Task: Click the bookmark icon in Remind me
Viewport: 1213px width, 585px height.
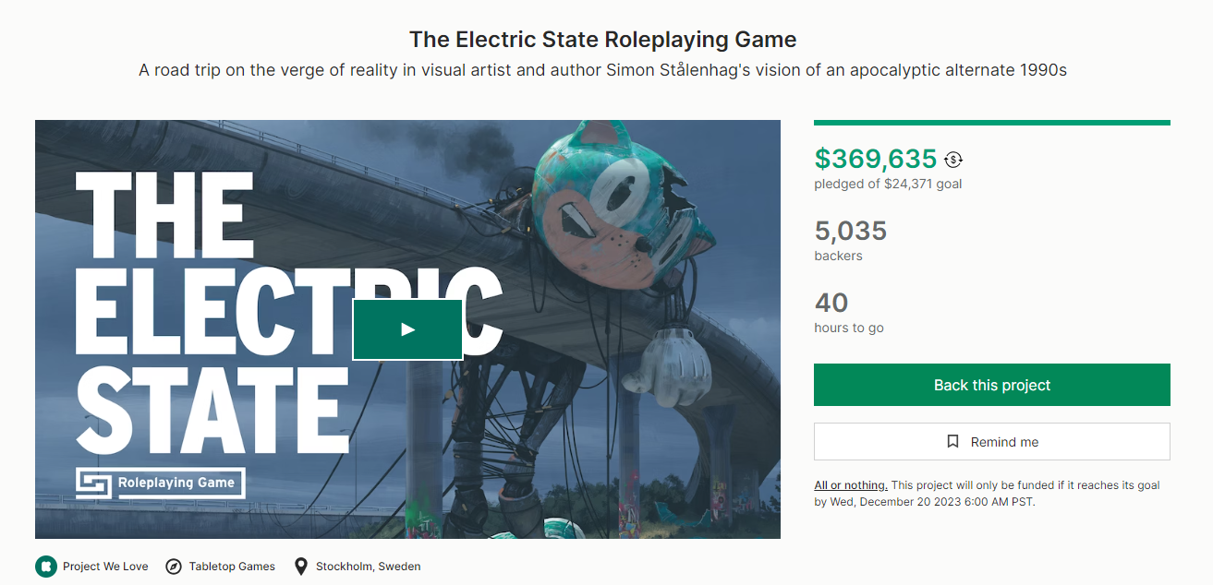Action: [x=953, y=442]
